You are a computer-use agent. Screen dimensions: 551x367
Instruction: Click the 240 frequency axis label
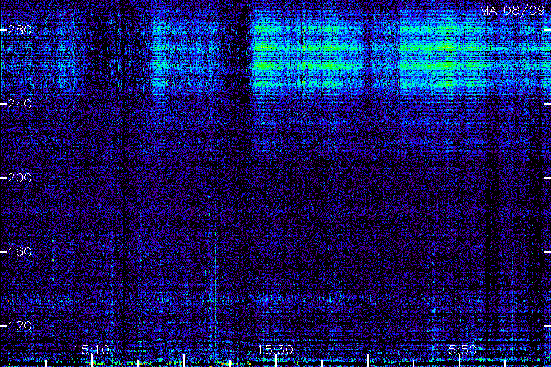(x=20, y=104)
